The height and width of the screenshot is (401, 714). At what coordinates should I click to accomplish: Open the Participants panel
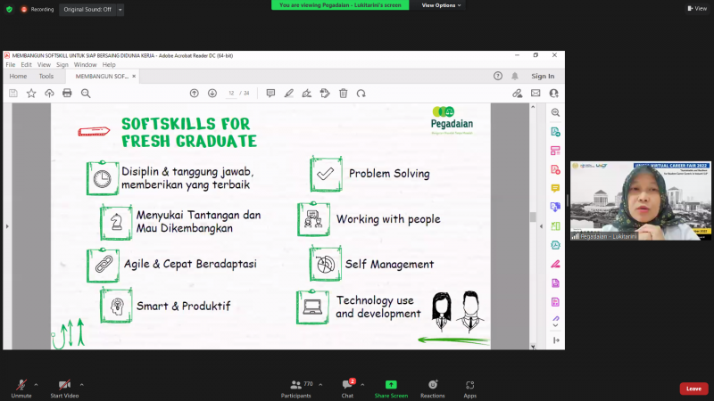click(x=295, y=386)
